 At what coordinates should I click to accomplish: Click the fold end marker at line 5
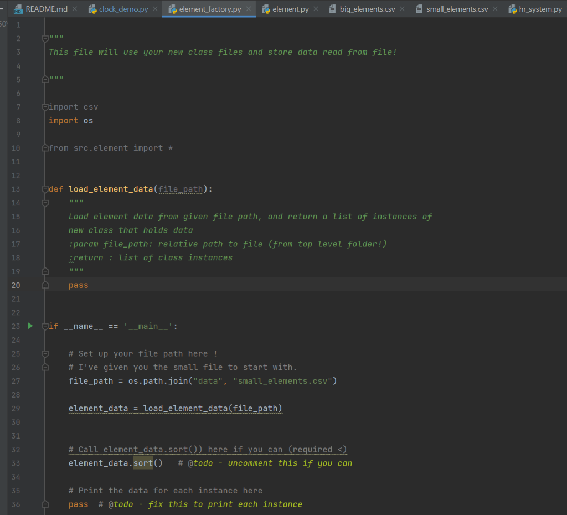tap(45, 79)
